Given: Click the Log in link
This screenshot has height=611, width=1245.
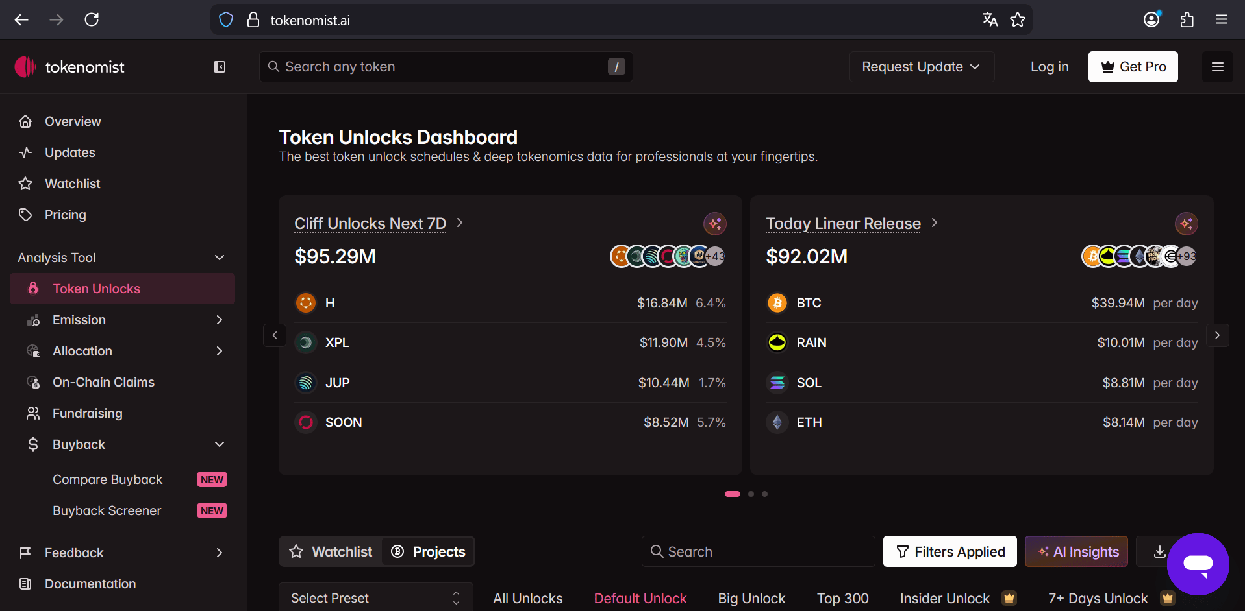Looking at the screenshot, I should (x=1050, y=67).
